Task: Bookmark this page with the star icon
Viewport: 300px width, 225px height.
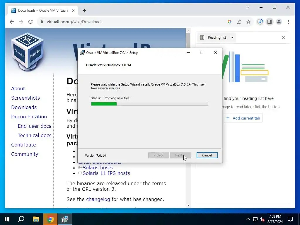Action: 248,22
